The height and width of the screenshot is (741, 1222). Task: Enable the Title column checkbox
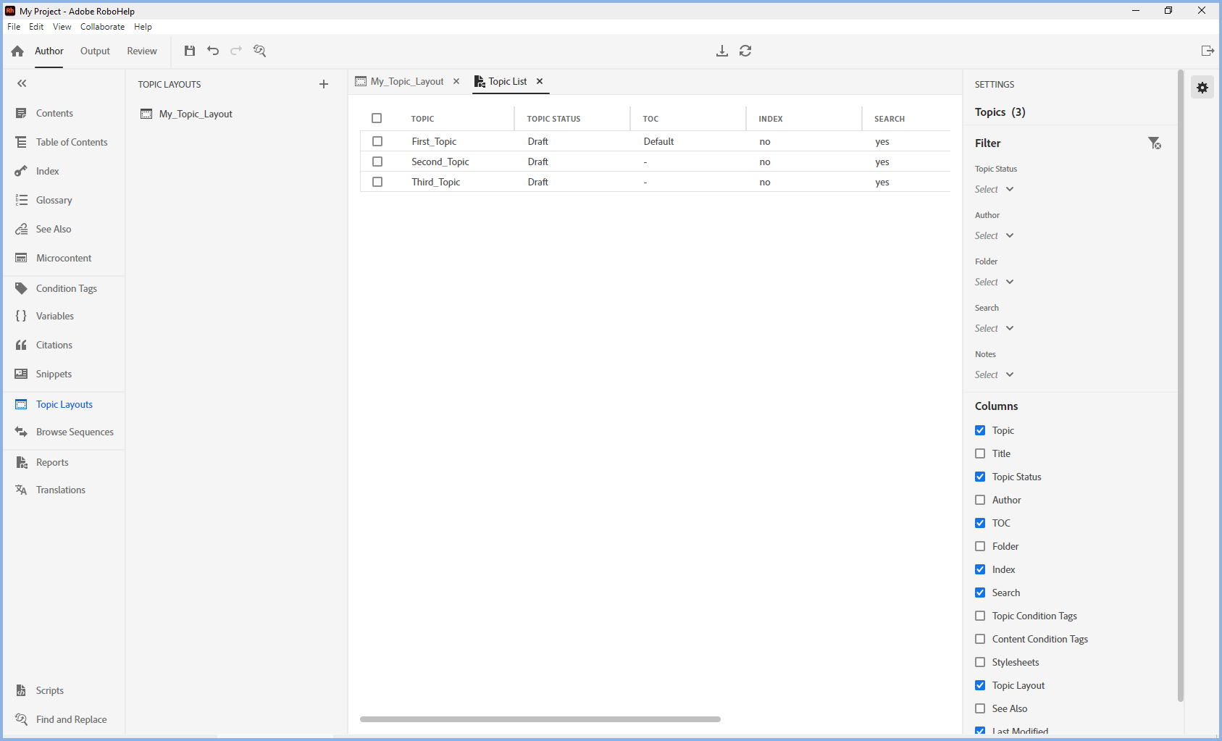point(980,453)
